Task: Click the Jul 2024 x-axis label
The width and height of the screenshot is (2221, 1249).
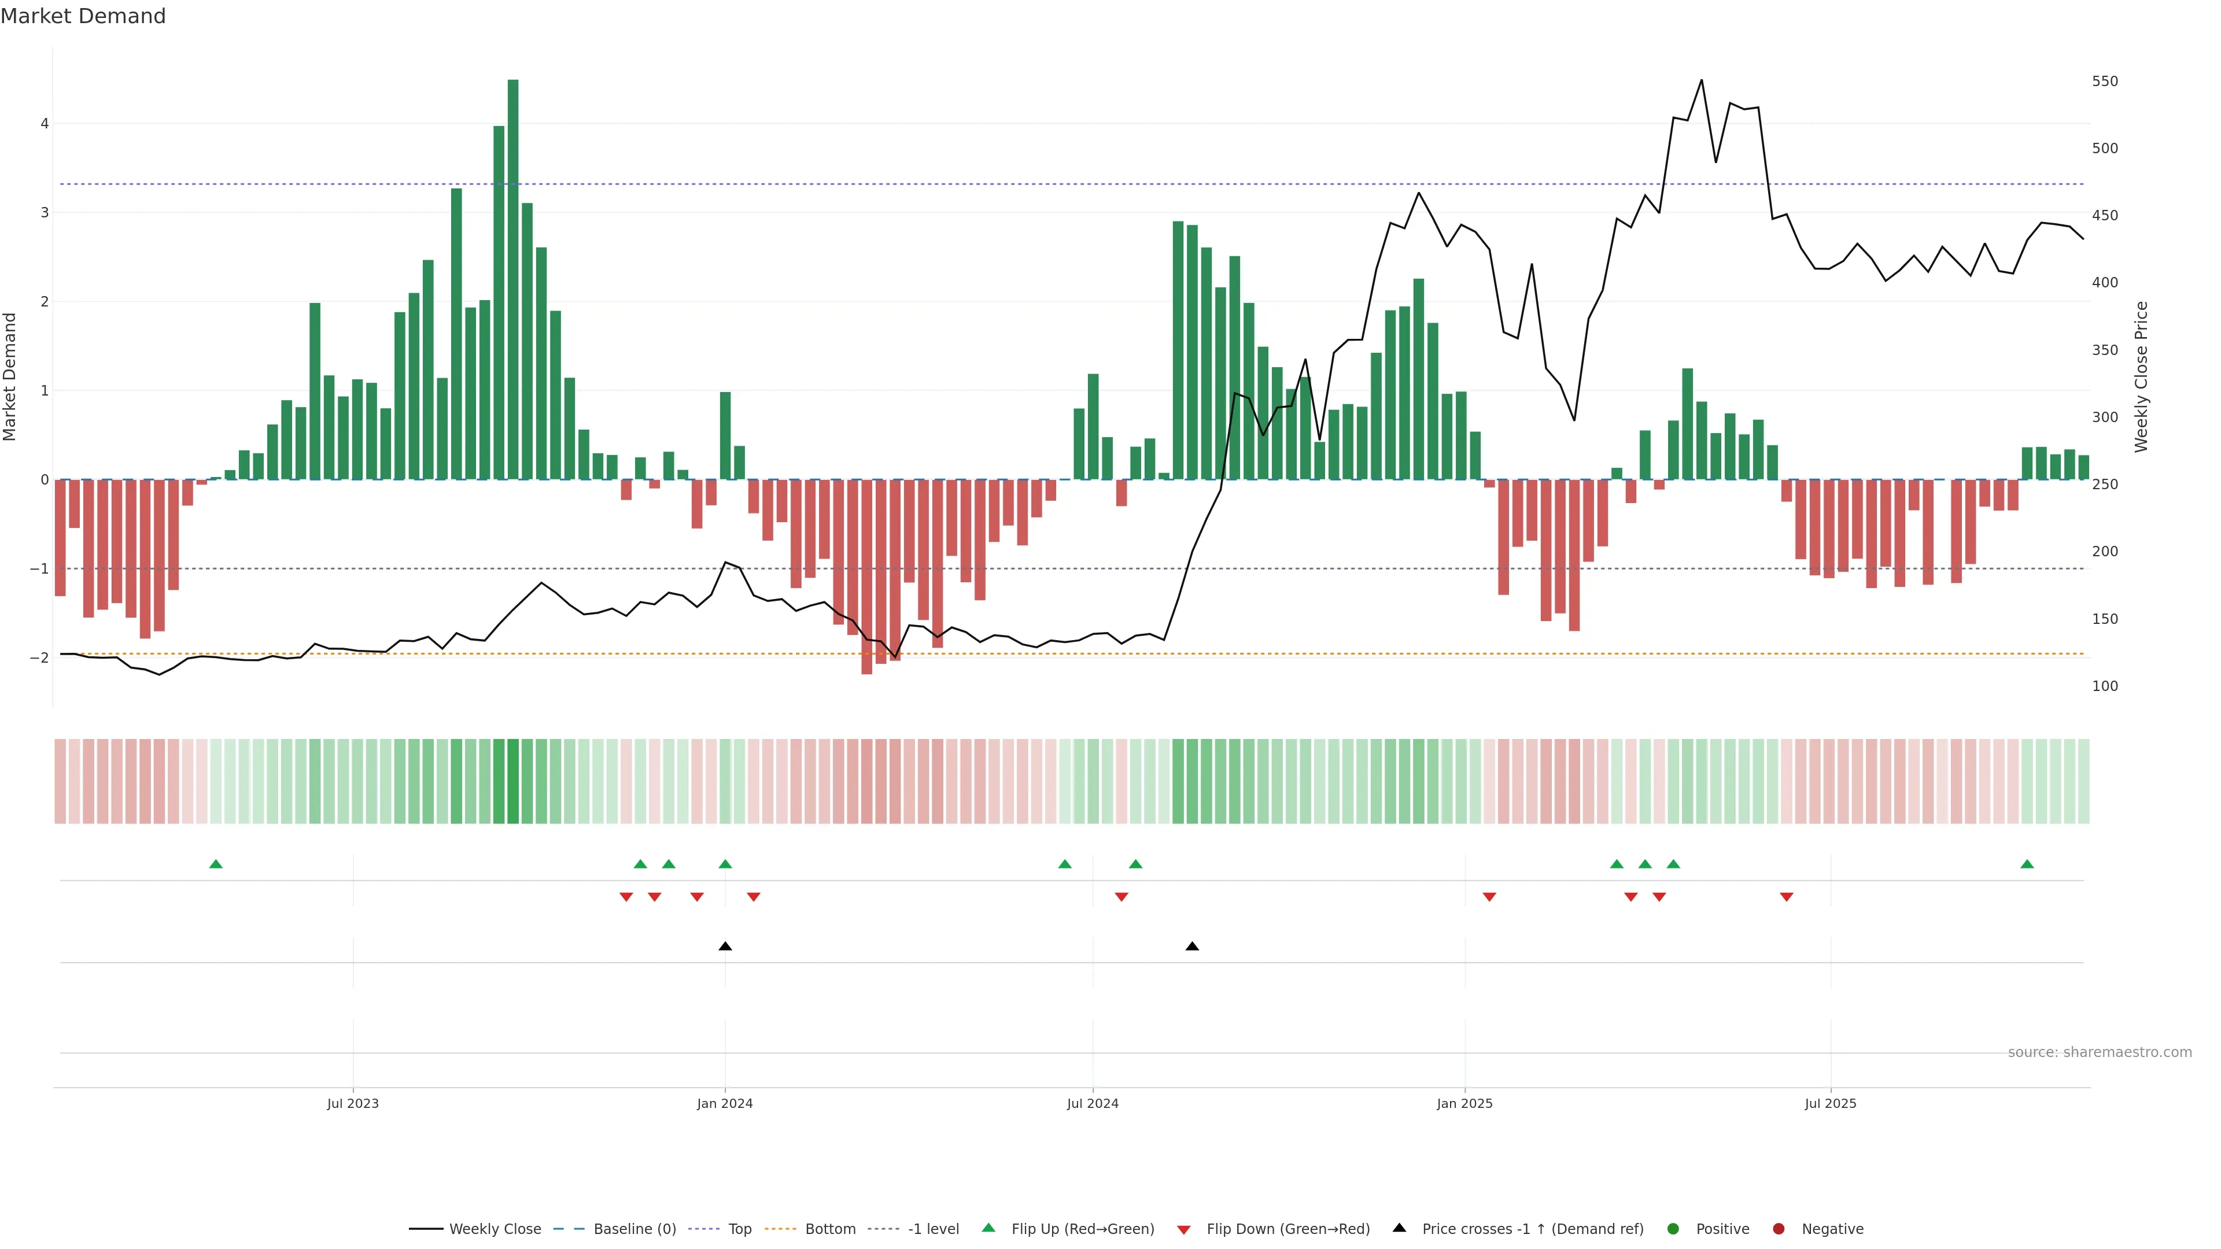Action: coord(1093,1103)
